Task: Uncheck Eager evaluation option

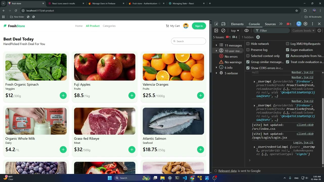Action: pyautogui.click(x=288, y=50)
